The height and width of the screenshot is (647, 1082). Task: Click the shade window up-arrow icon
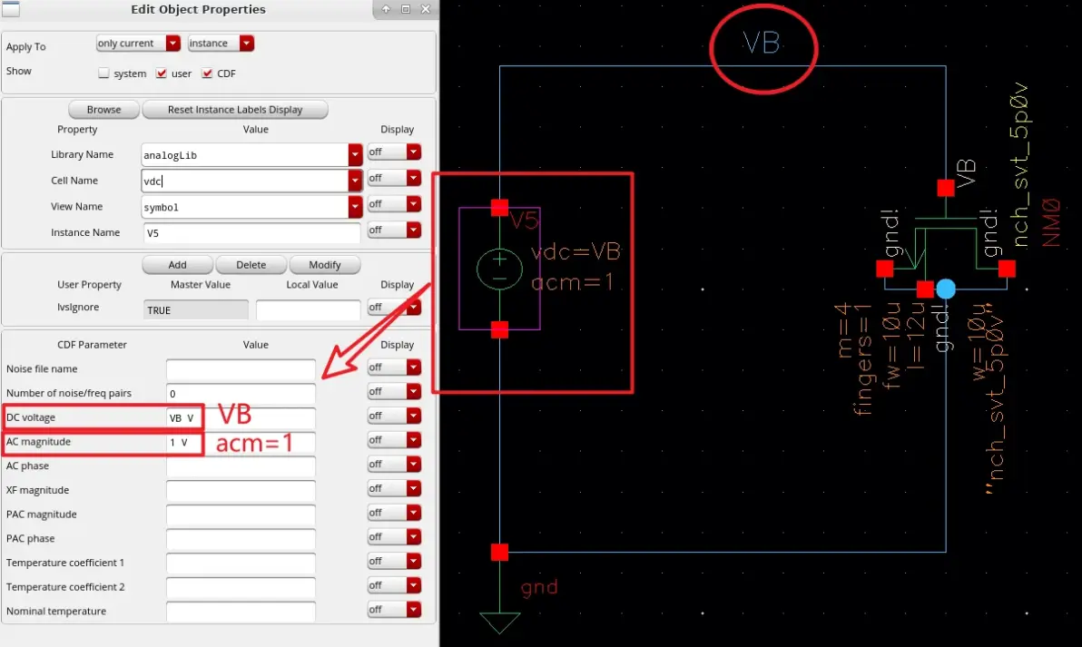tap(386, 9)
